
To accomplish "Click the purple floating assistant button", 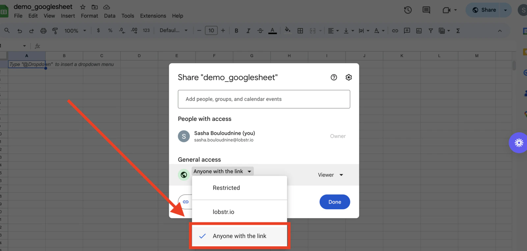I will click(x=518, y=142).
